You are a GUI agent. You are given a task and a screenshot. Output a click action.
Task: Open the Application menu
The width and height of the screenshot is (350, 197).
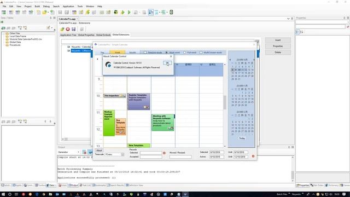(x=68, y=6)
